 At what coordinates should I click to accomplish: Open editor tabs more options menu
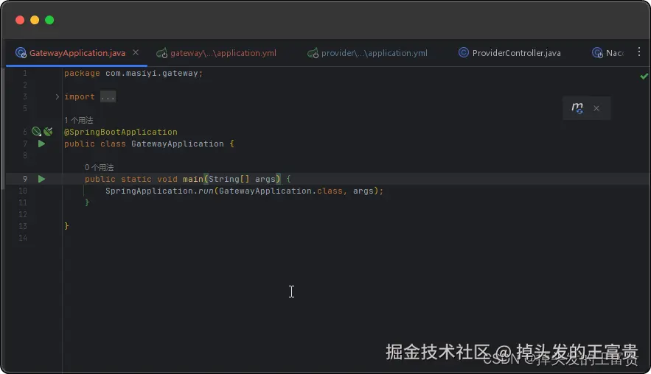(x=639, y=52)
